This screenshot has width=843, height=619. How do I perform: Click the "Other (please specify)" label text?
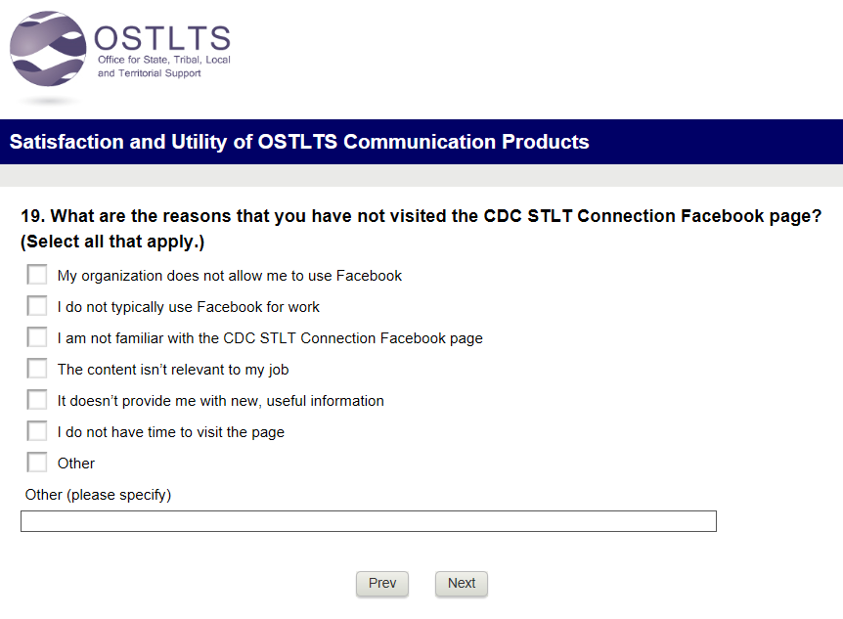click(x=98, y=495)
